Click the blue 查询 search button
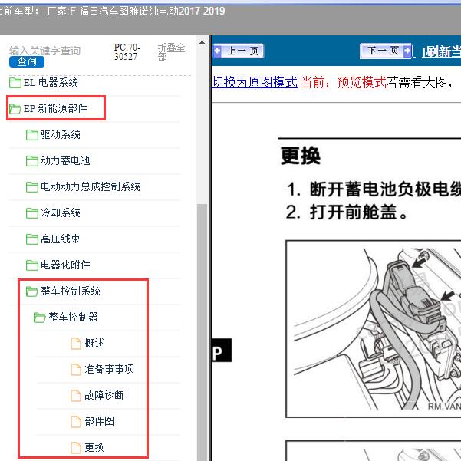This screenshot has height=461, width=461. (27, 61)
